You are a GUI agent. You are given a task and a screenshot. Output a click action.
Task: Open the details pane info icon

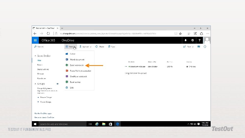pos(205,47)
